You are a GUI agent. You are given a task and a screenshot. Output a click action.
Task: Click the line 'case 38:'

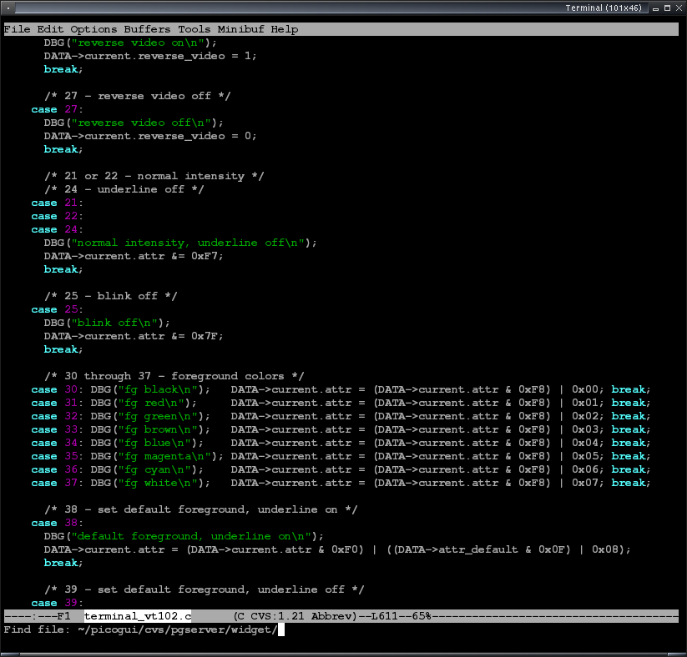57,523
